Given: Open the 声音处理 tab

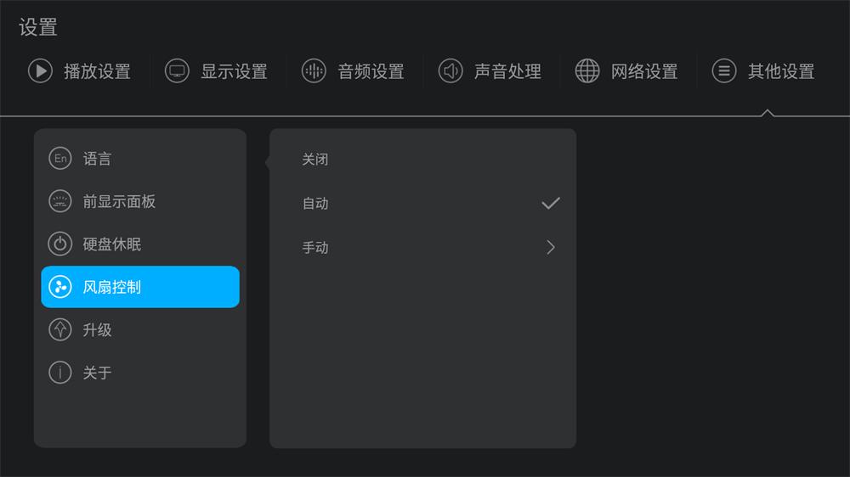Looking at the screenshot, I should coord(490,71).
